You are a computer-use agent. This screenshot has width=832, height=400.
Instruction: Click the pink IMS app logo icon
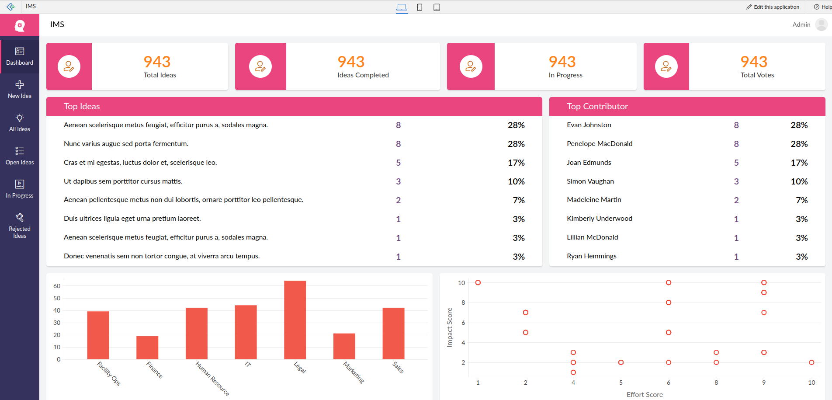20,25
